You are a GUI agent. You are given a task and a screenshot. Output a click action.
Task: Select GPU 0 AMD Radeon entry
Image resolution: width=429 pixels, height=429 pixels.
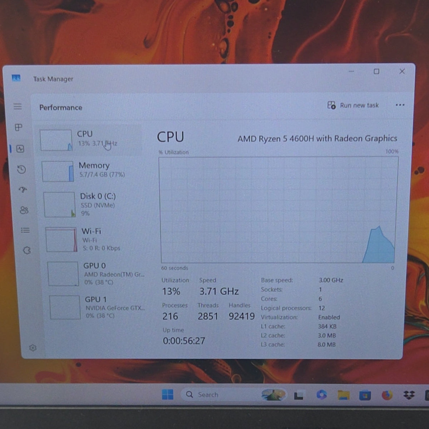tap(97, 274)
